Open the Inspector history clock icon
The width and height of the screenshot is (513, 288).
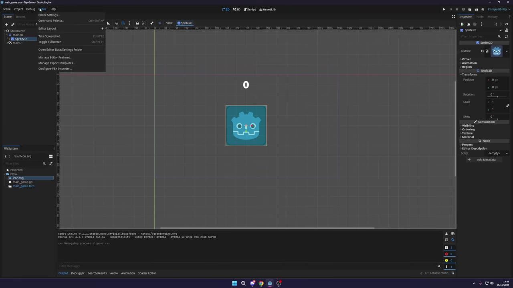(x=507, y=24)
